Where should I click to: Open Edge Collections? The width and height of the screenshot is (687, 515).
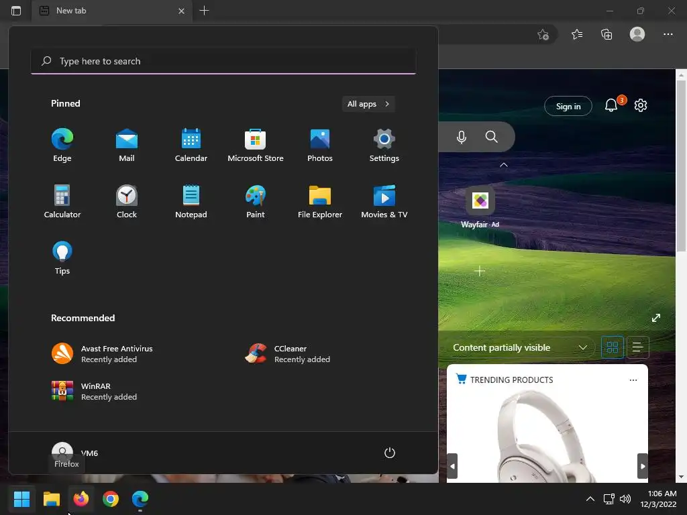606,34
